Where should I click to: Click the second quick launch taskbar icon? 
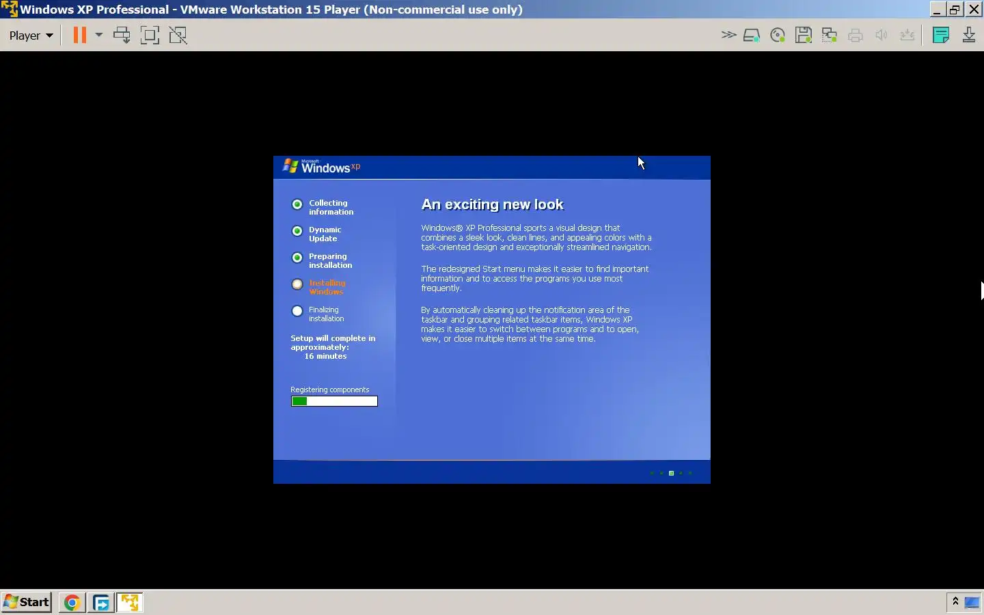coord(101,603)
